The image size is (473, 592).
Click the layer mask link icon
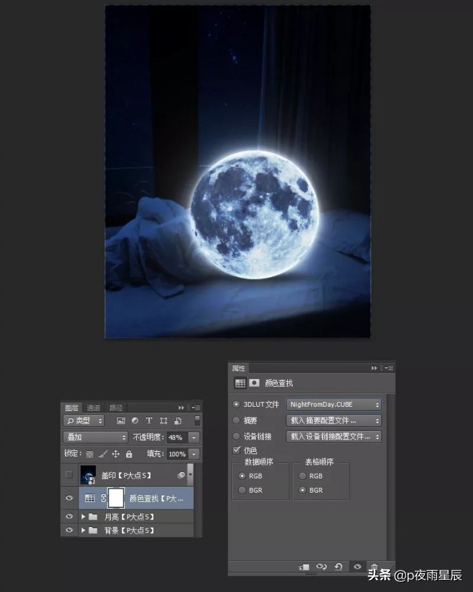[x=103, y=498]
